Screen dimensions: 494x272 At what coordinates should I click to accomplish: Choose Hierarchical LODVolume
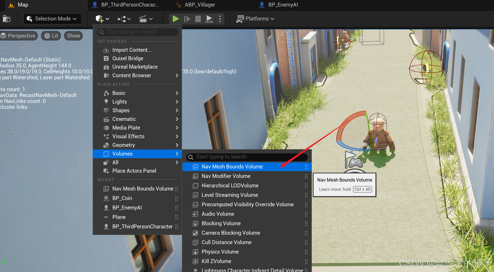(247, 186)
